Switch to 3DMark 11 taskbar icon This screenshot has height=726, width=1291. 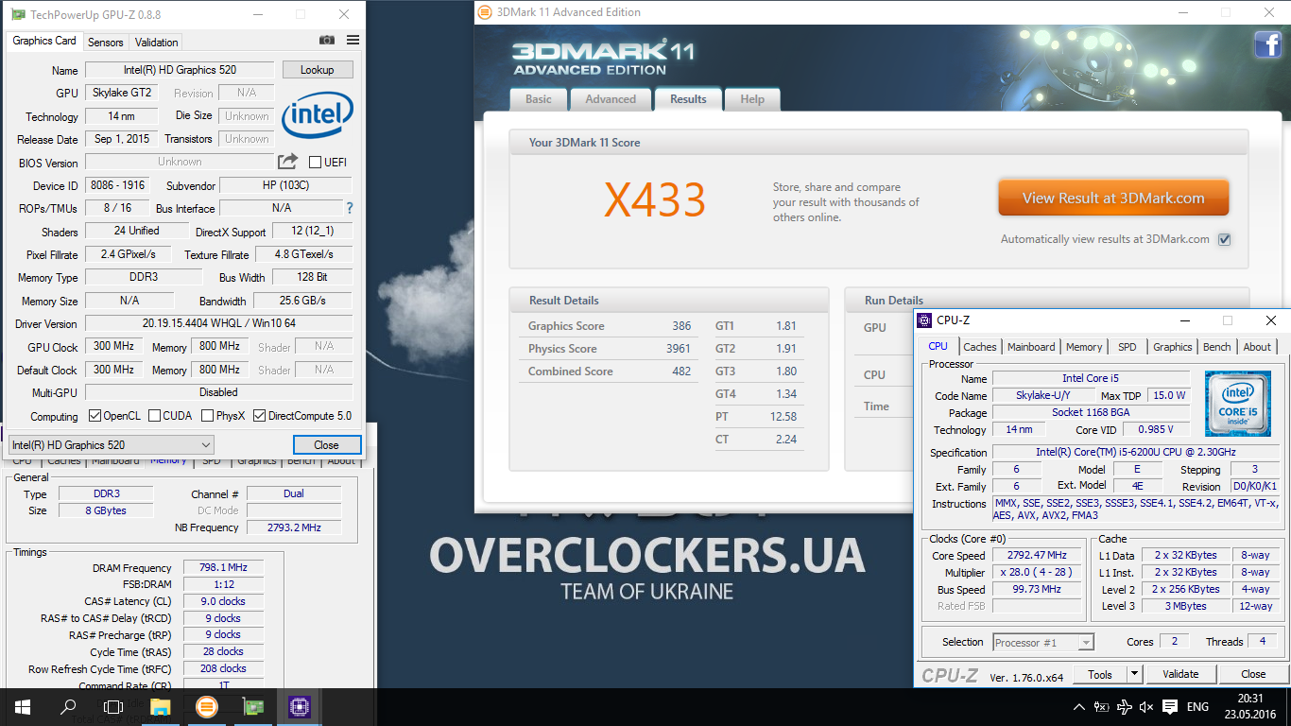click(x=206, y=706)
